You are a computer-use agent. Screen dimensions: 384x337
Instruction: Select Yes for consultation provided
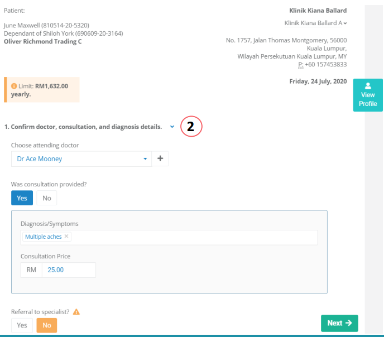click(x=22, y=198)
